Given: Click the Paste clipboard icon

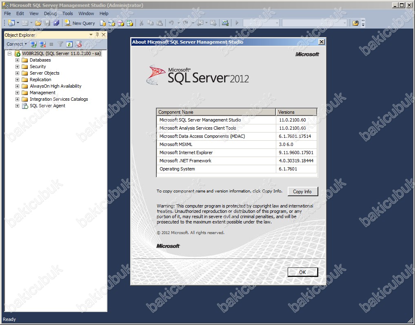Looking at the screenshot, I should 159,23.
